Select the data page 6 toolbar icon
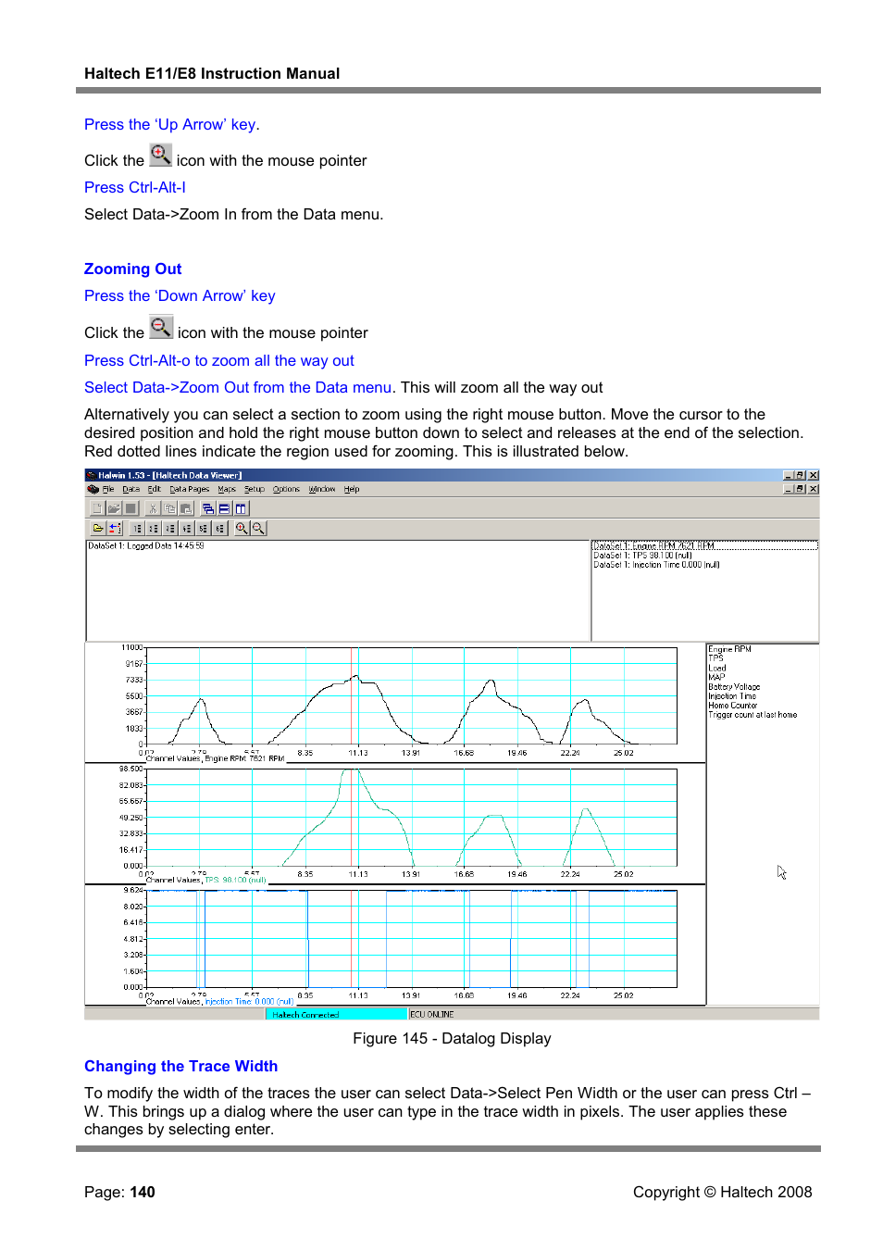 pyautogui.click(x=220, y=528)
